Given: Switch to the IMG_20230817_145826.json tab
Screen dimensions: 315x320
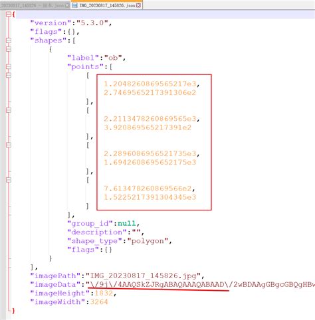Looking at the screenshot, I should pos(107,5).
